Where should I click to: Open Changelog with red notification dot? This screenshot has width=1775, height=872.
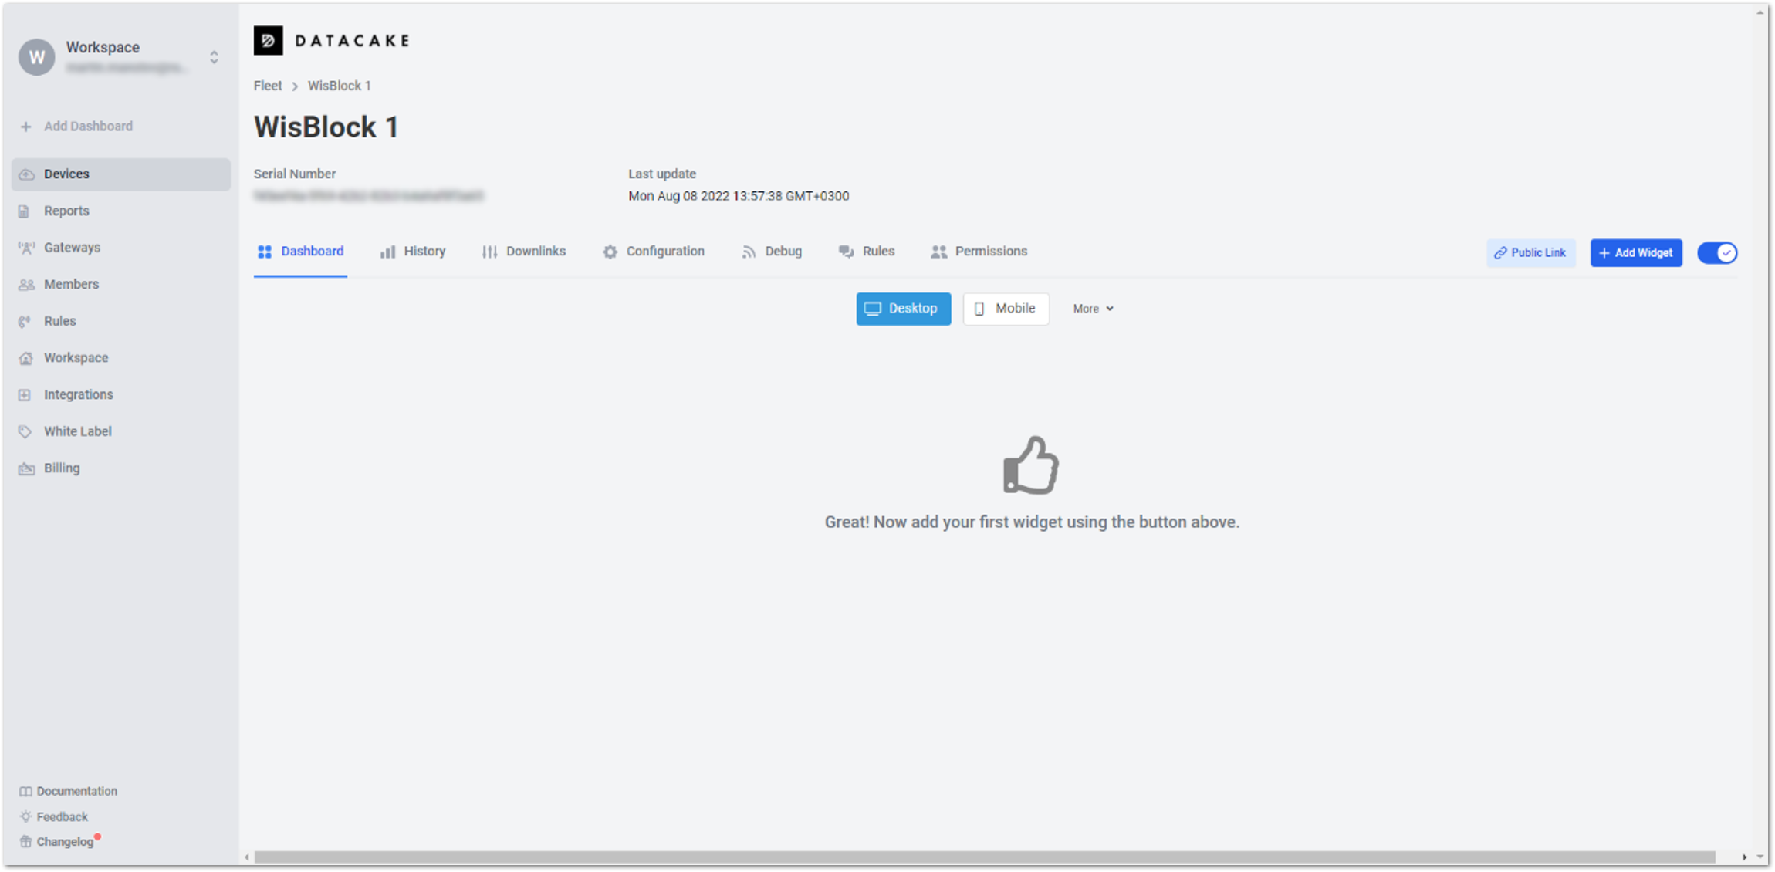point(65,842)
